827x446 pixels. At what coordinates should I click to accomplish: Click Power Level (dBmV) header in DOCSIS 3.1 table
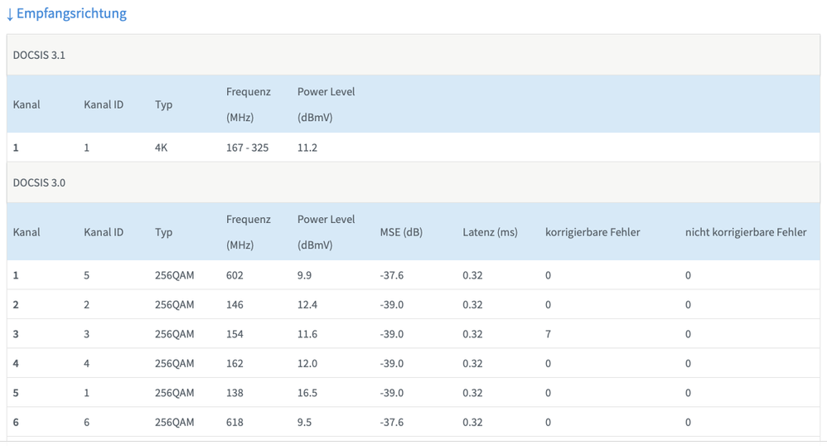(326, 104)
